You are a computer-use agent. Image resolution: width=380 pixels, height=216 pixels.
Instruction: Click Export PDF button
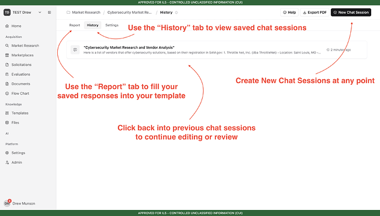click(x=315, y=12)
